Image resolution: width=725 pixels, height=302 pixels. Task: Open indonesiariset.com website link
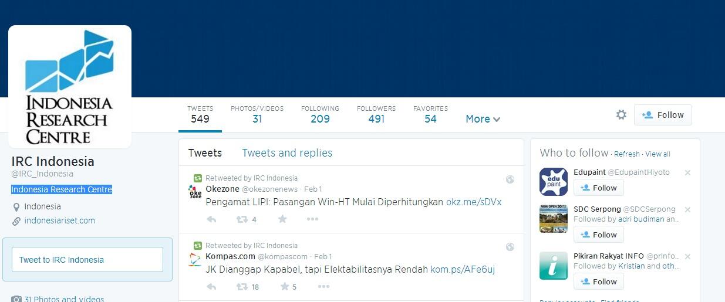click(x=59, y=220)
